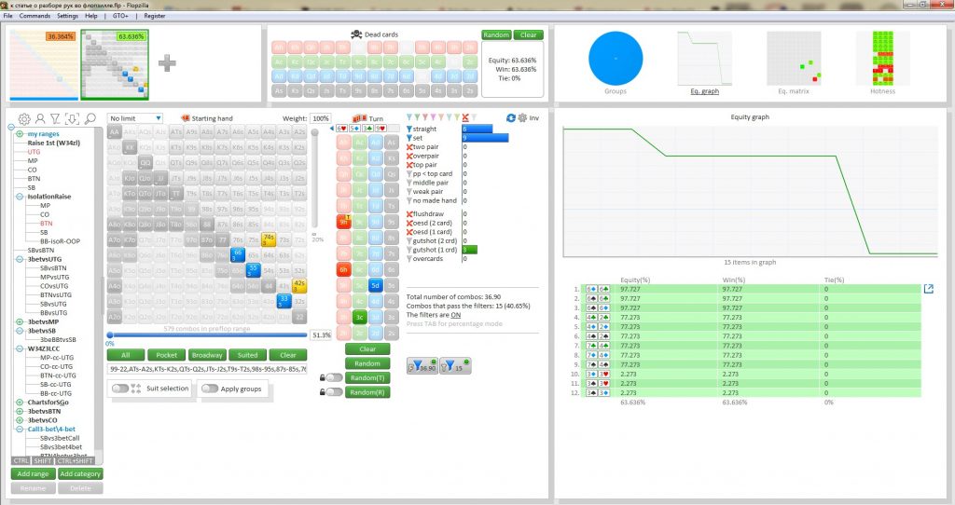Click the blue refresh icon beside Inv
Screen dimensions: 955x505
pyautogui.click(x=510, y=118)
